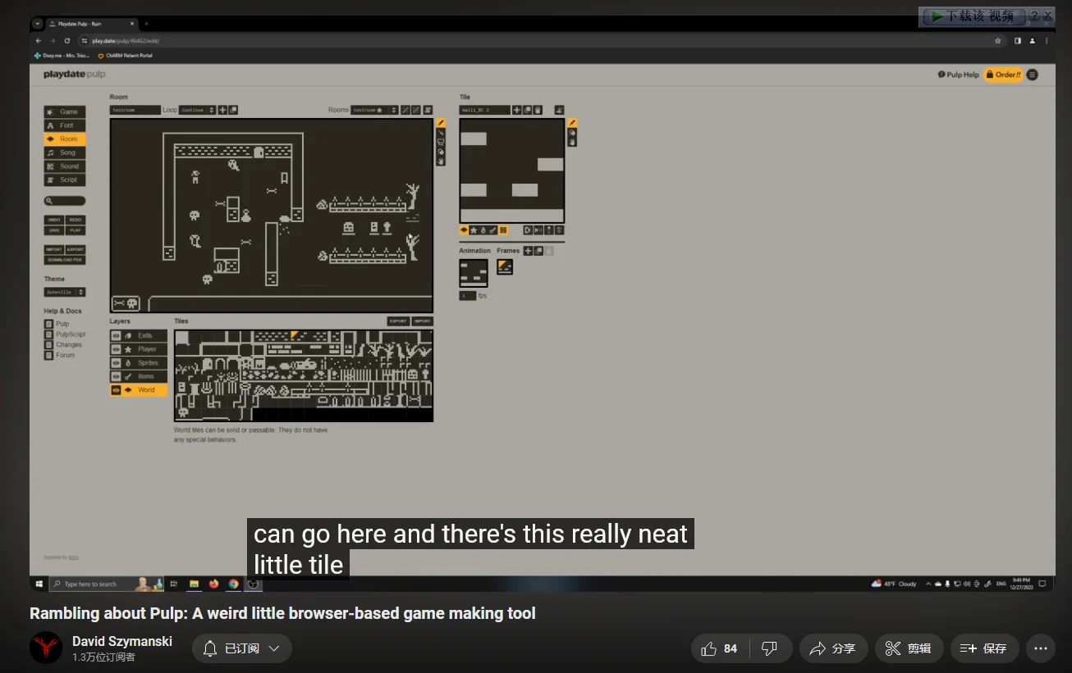The width and height of the screenshot is (1072, 673).
Task: Click the duplicate room icon
Action: pos(233,110)
